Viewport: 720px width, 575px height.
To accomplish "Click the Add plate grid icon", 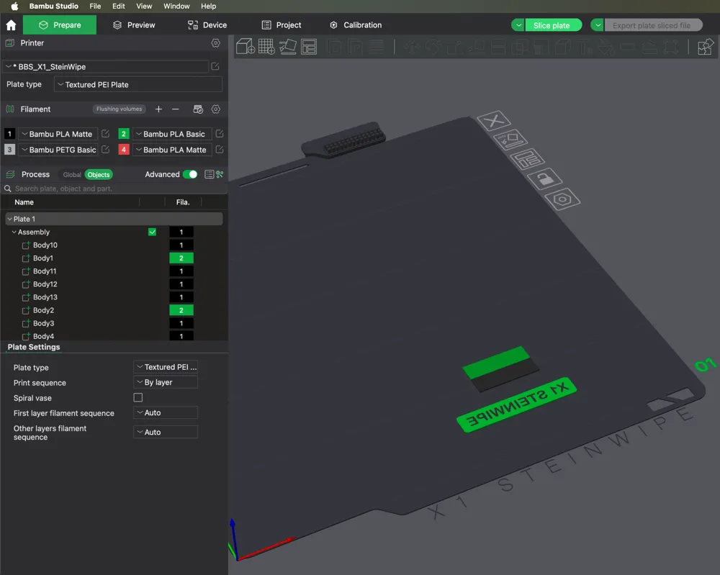I will point(266,47).
